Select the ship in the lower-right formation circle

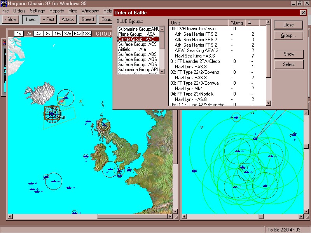click(x=265, y=186)
